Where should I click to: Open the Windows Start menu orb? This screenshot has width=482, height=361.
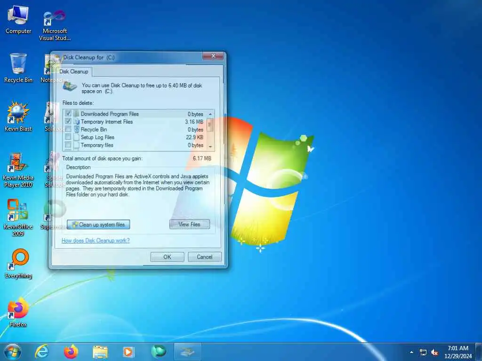[13, 352]
